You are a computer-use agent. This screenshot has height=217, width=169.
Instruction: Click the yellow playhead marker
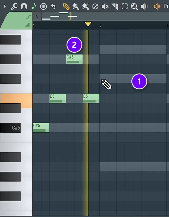click(88, 24)
